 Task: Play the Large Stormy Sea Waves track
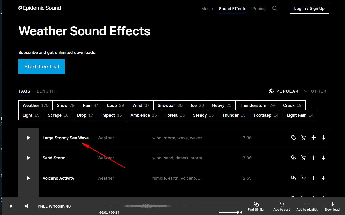click(x=29, y=138)
